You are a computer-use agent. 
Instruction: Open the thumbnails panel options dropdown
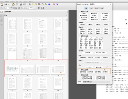[x=6, y=15]
